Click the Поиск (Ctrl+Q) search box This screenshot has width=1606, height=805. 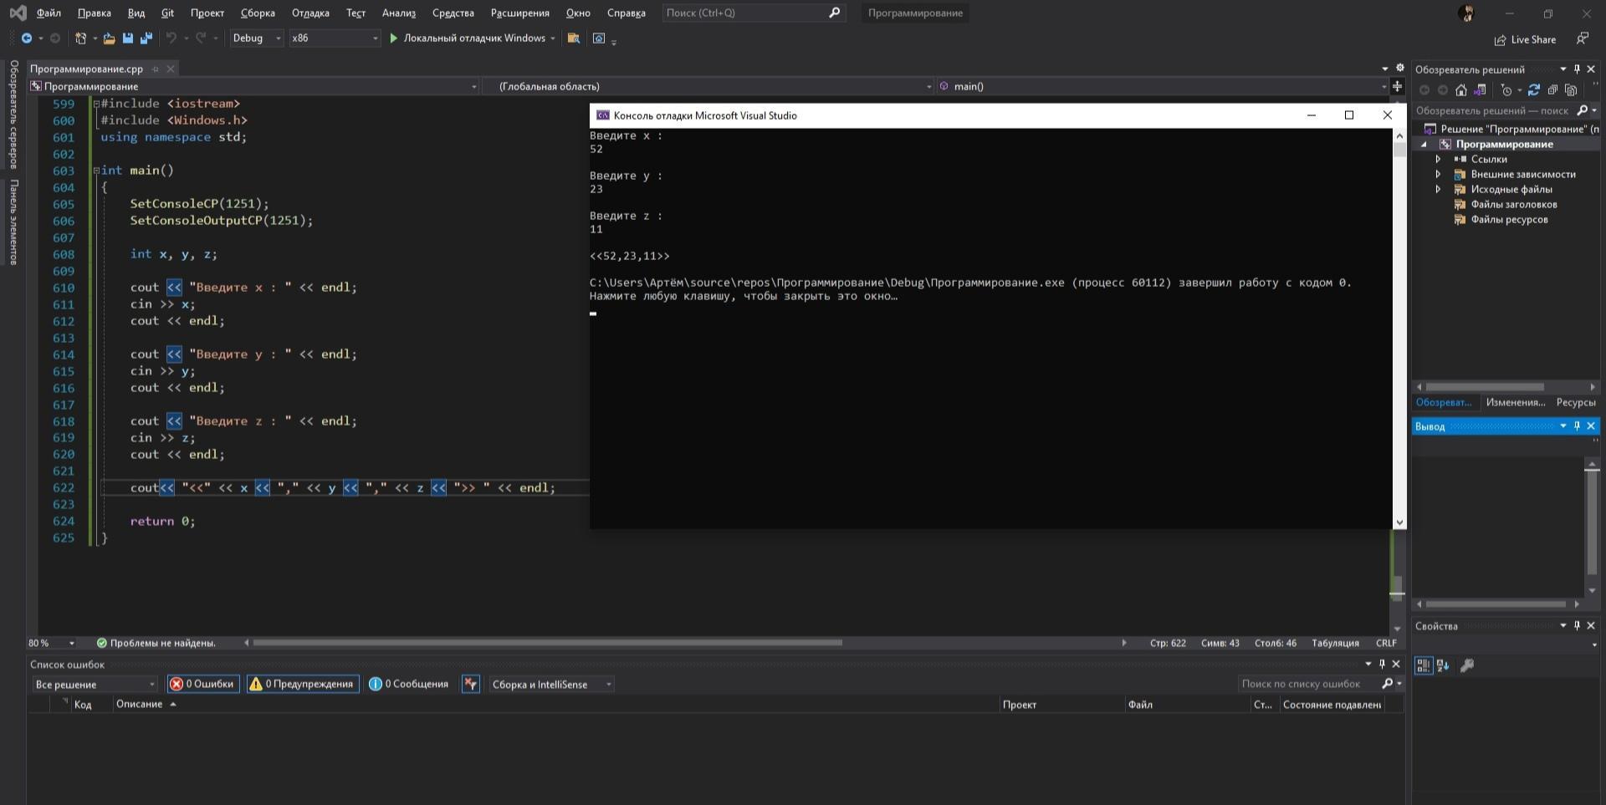click(x=744, y=13)
